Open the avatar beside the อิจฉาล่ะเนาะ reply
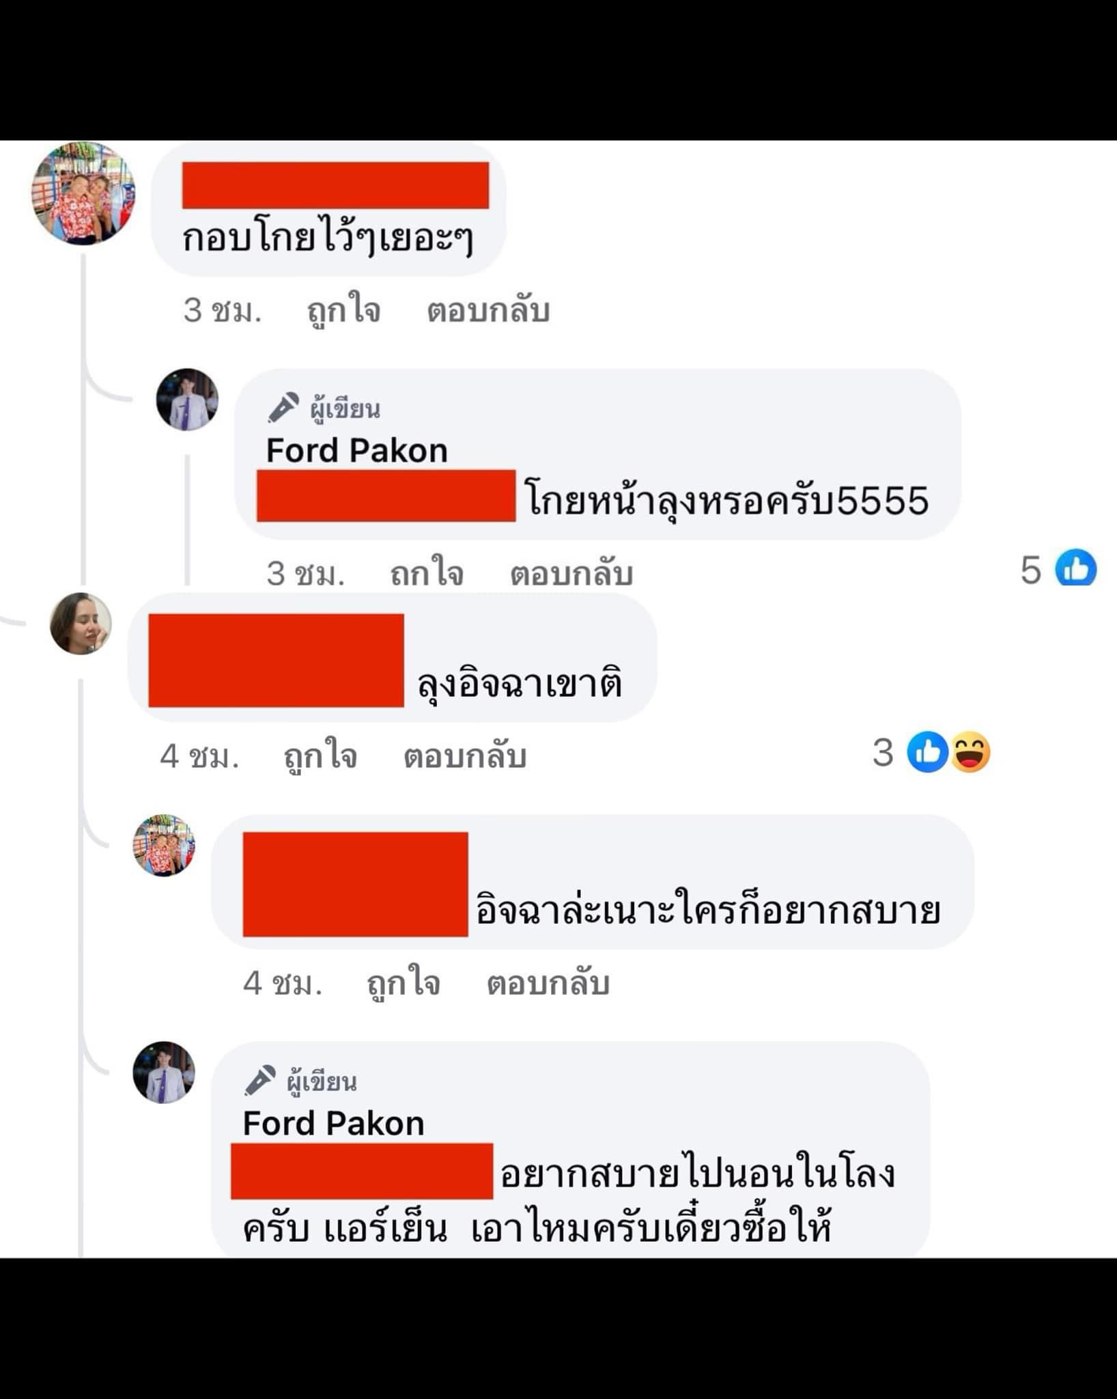Viewport: 1117px width, 1399px height. pos(164,846)
